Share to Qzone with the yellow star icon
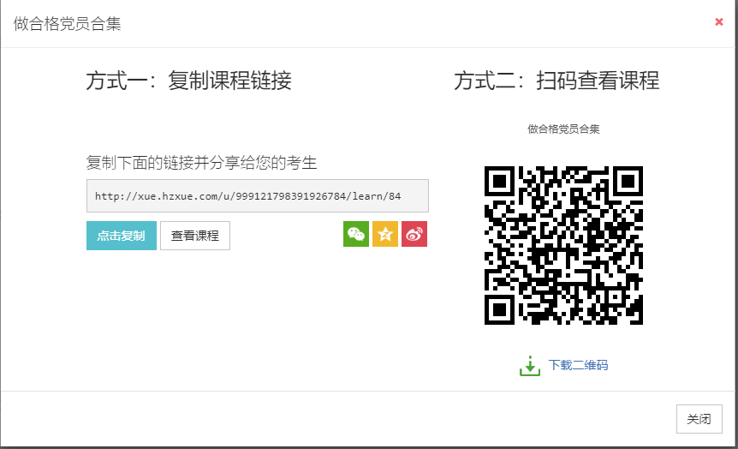This screenshot has width=738, height=449. [x=385, y=234]
